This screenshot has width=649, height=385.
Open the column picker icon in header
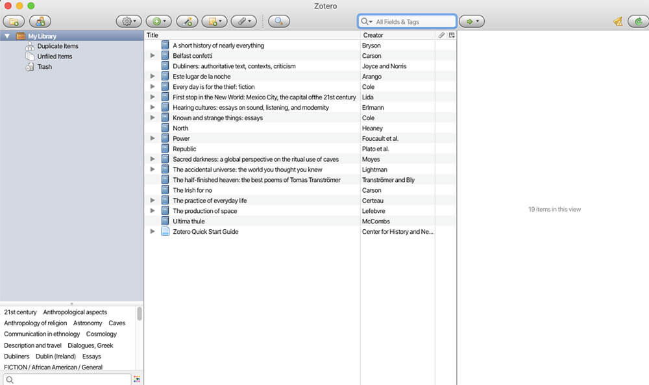click(452, 35)
